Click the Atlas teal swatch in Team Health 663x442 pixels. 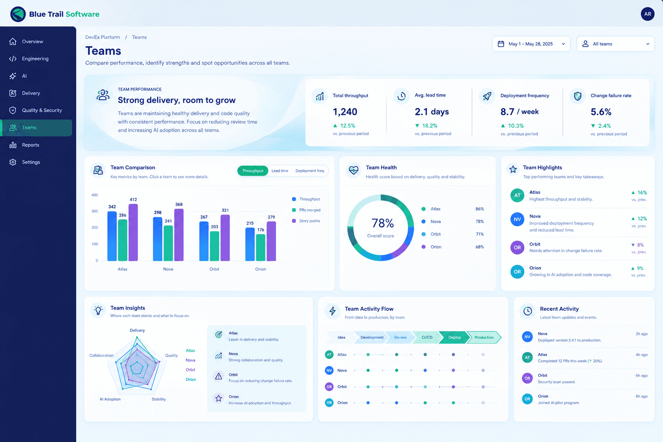(x=423, y=209)
